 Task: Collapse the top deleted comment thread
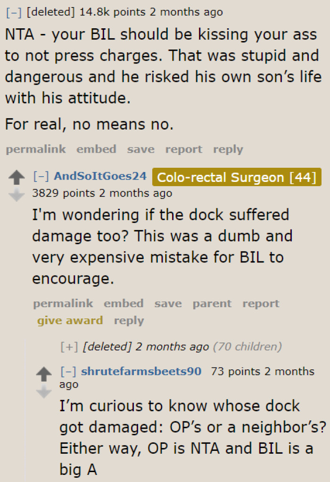tap(15, 12)
